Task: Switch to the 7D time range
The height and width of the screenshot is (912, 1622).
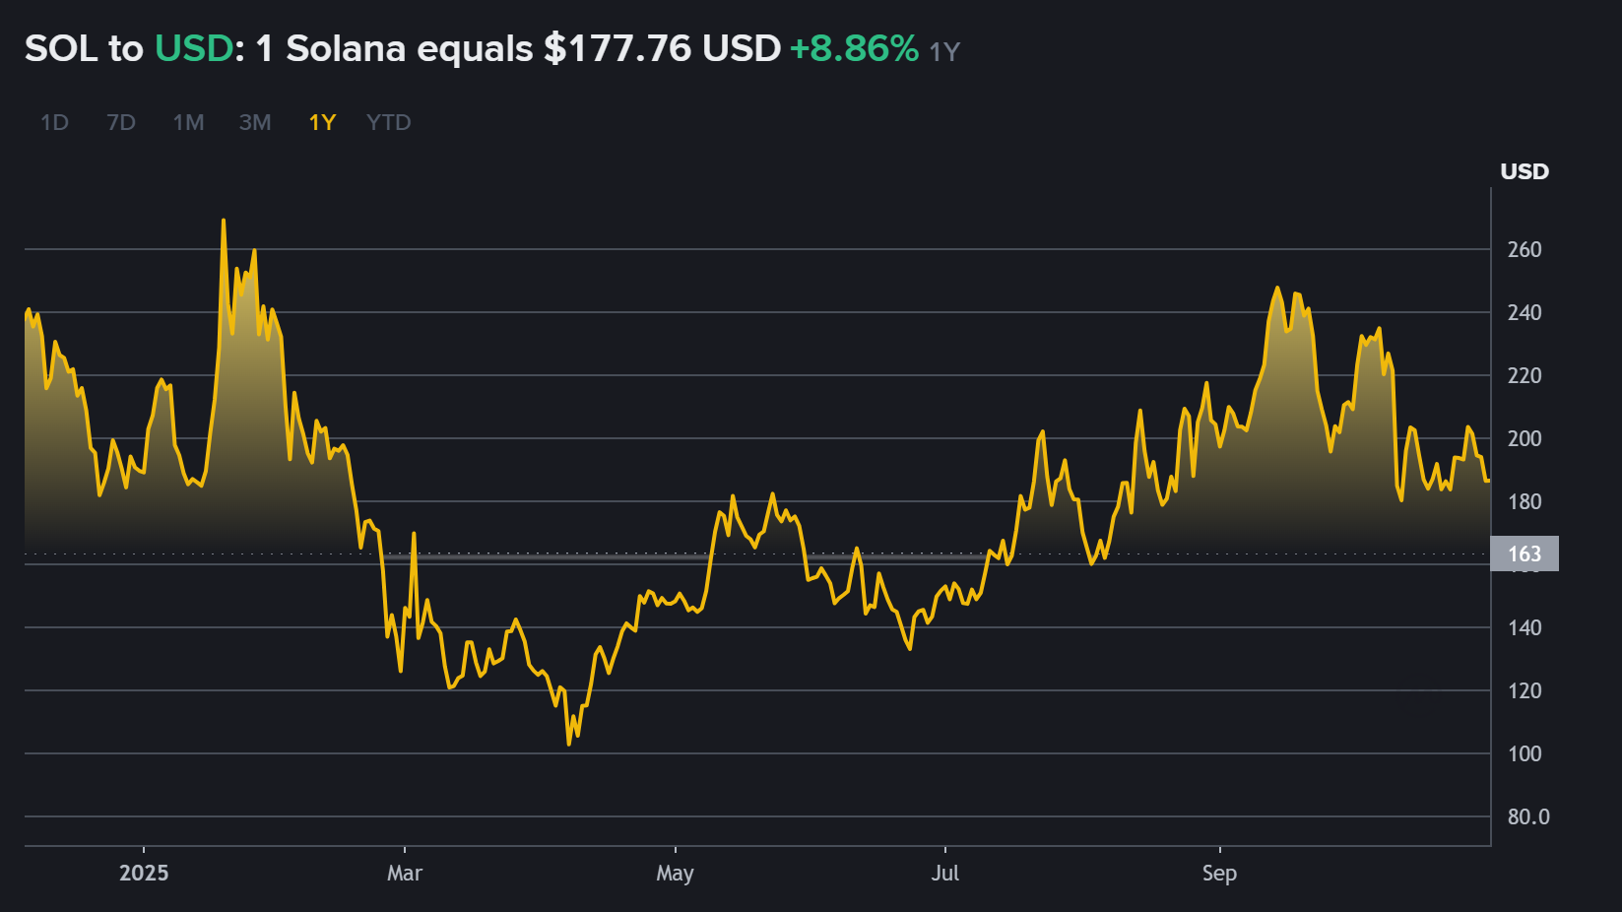Action: coord(121,122)
